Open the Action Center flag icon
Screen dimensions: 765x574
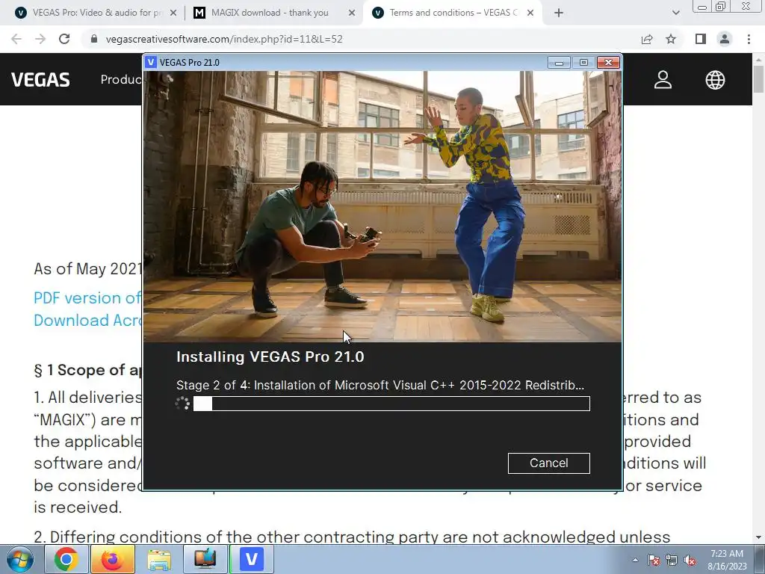point(654,561)
